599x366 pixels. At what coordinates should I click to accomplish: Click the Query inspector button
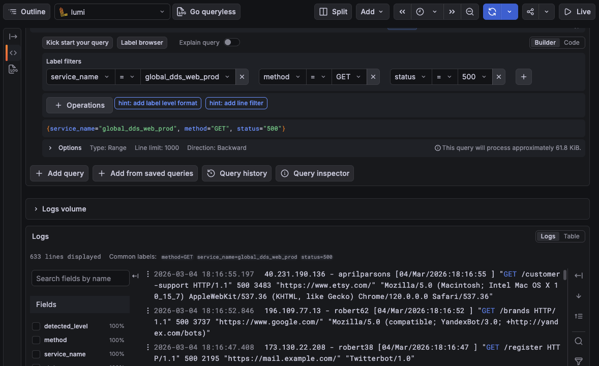click(315, 173)
